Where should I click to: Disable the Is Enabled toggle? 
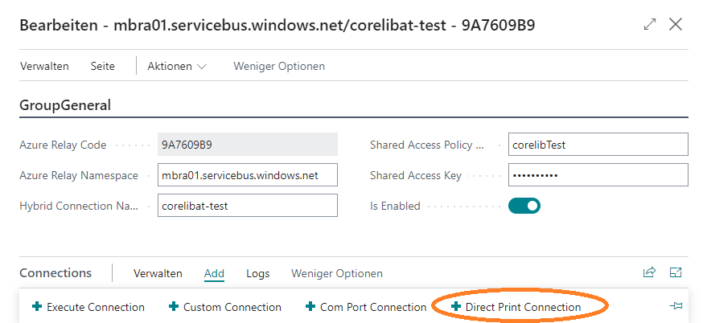click(x=524, y=206)
